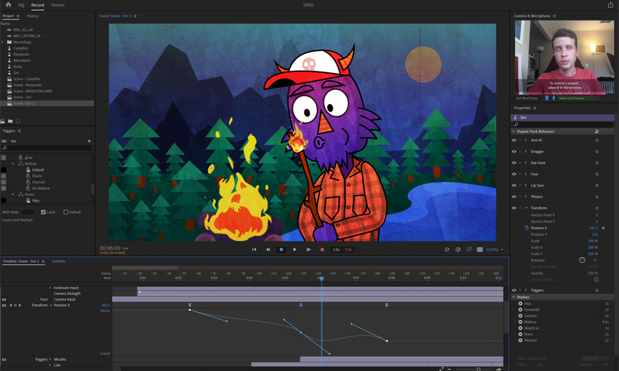Screen dimensions: 619x371
Task: Expand the Recordings folder
Action: [2, 42]
